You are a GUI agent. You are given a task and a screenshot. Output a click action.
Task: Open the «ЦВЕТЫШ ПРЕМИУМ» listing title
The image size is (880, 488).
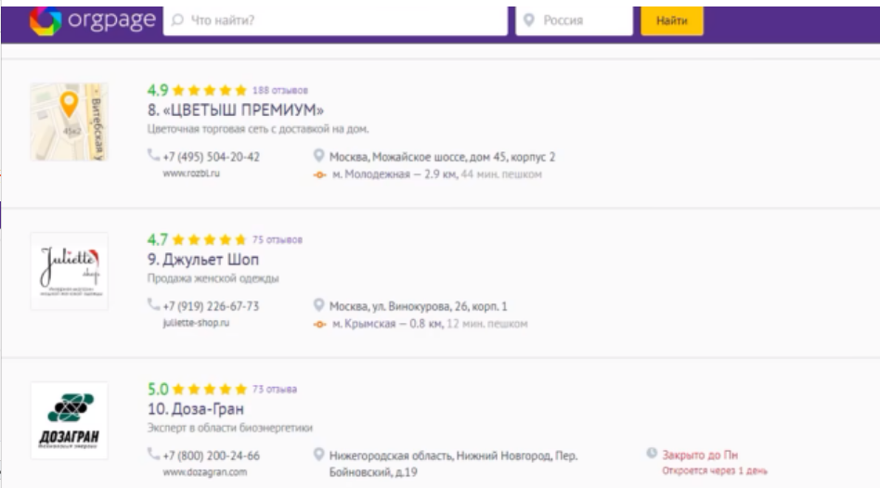pos(236,110)
